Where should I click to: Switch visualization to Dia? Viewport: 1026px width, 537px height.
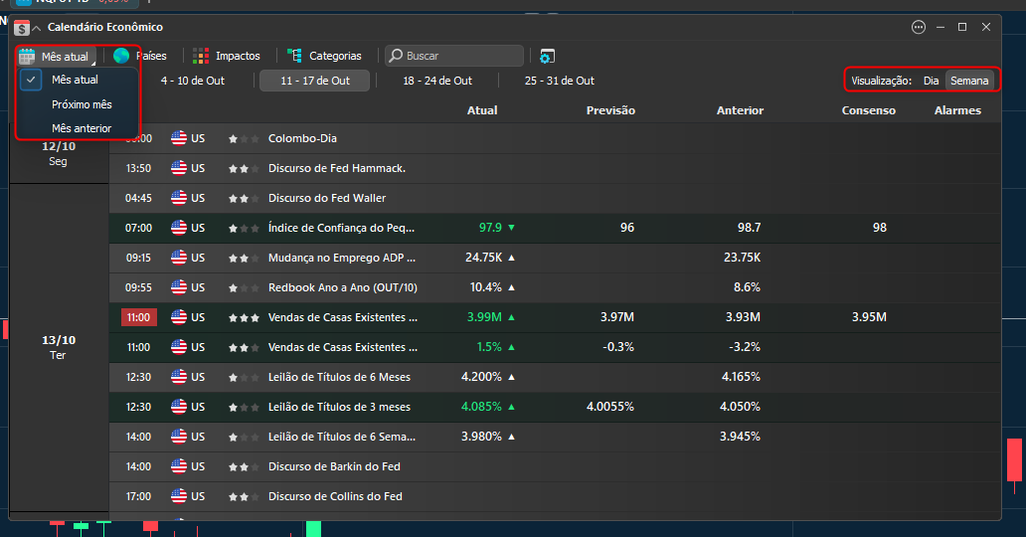point(932,81)
